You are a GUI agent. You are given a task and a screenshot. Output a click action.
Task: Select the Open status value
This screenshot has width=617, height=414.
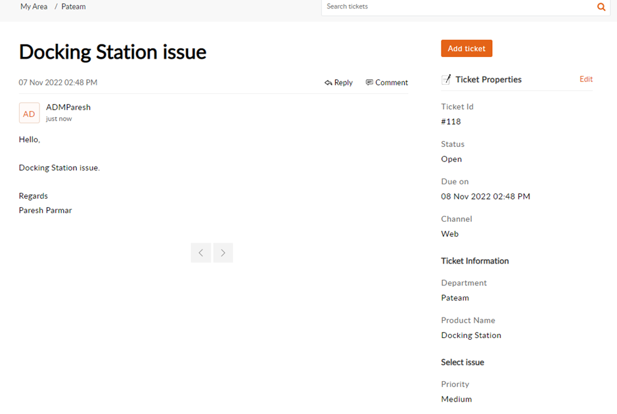[x=451, y=159]
